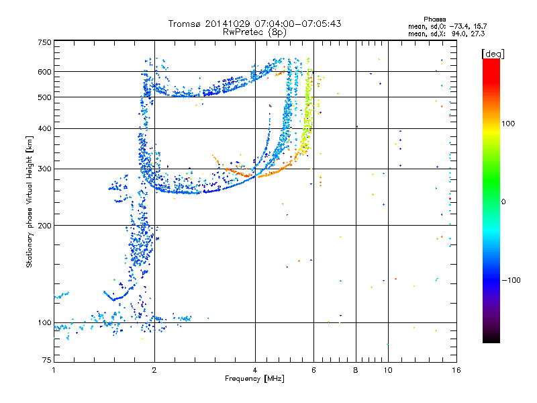Click the y-axis tick label '750'

(x=44, y=42)
